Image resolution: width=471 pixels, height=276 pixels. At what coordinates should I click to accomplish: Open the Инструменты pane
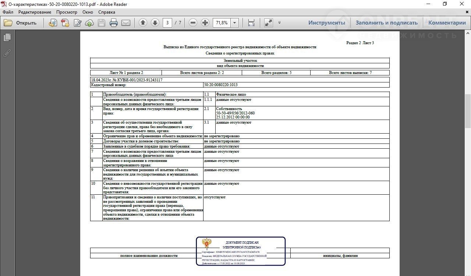pos(326,23)
